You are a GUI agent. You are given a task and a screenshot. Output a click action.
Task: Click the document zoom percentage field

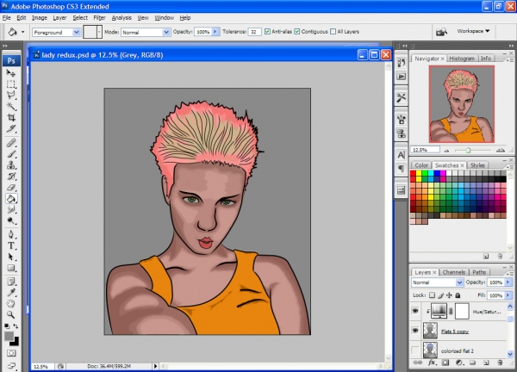click(x=42, y=366)
